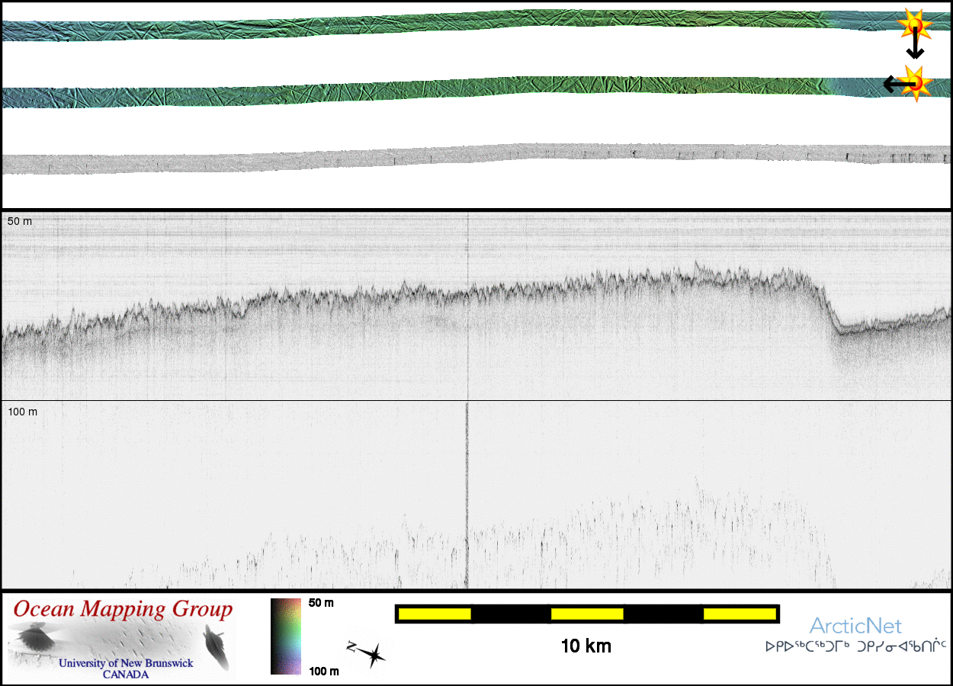Click the lower starburst navigation marker
The width and height of the screenshot is (953, 686).
click(916, 82)
